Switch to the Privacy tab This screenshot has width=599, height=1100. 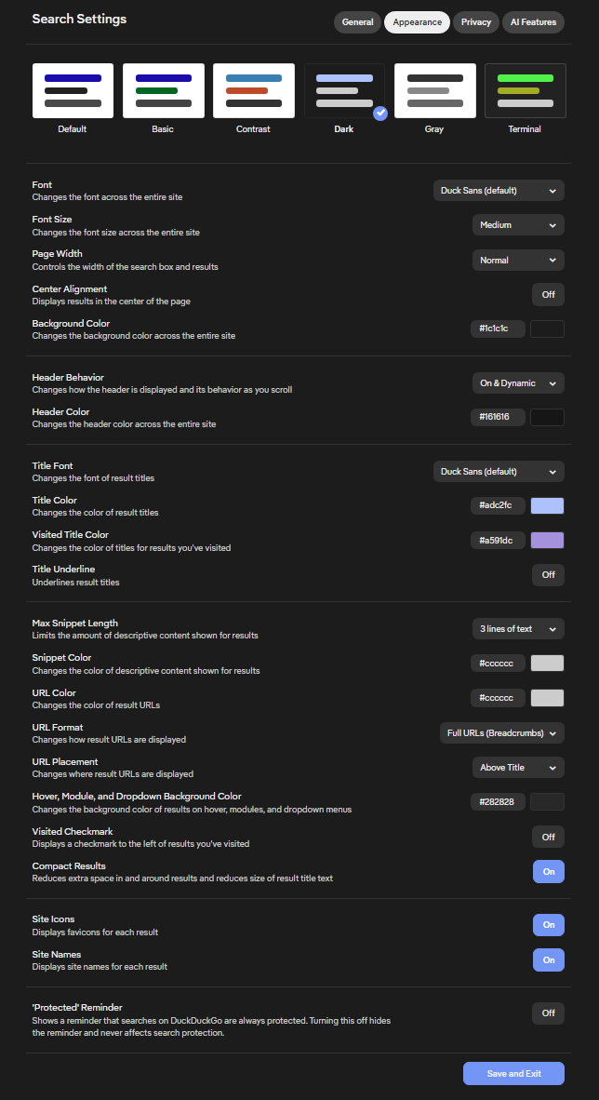click(x=476, y=22)
